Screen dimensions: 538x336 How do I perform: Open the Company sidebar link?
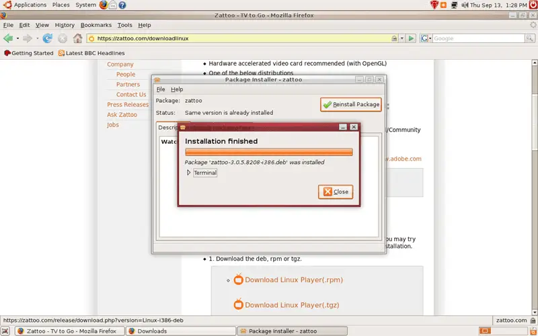(x=120, y=64)
